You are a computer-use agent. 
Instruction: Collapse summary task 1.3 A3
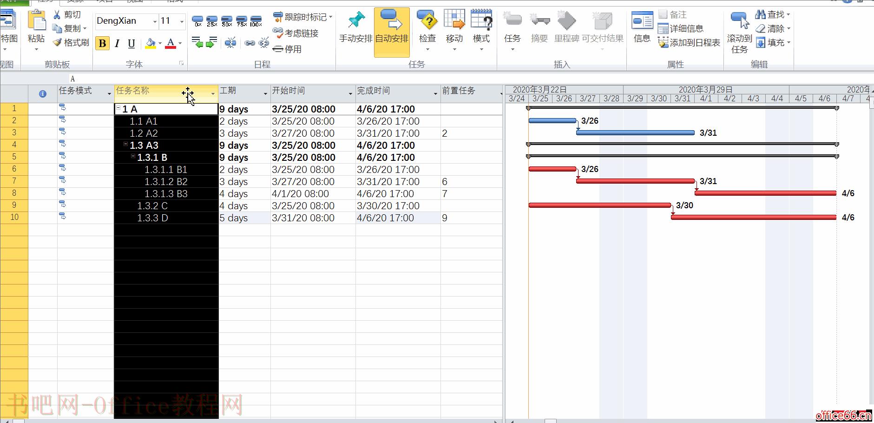[x=125, y=144]
